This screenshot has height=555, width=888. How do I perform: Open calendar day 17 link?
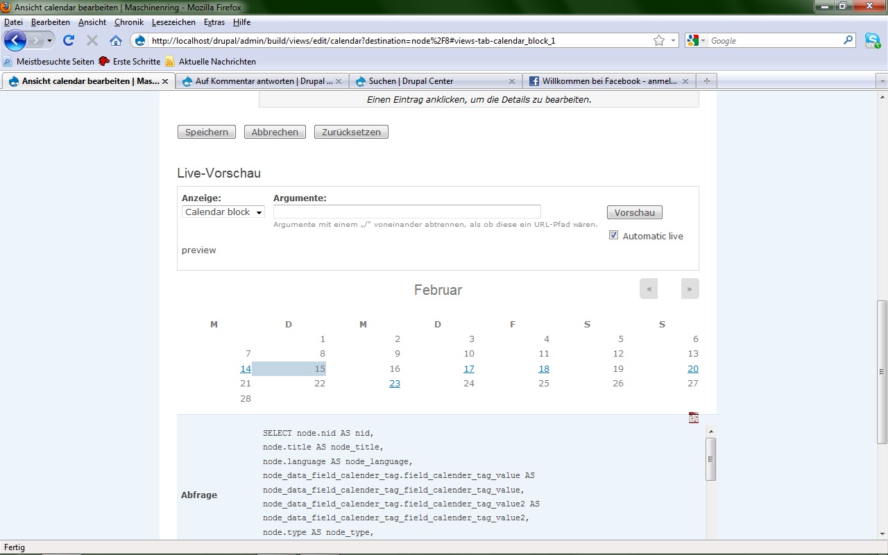point(469,369)
